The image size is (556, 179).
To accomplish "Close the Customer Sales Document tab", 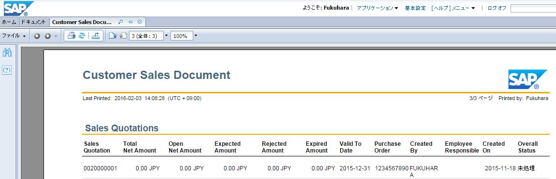I will 140,22.
